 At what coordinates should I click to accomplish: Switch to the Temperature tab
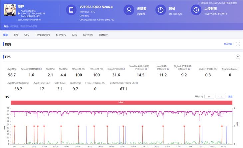click(x=43, y=35)
